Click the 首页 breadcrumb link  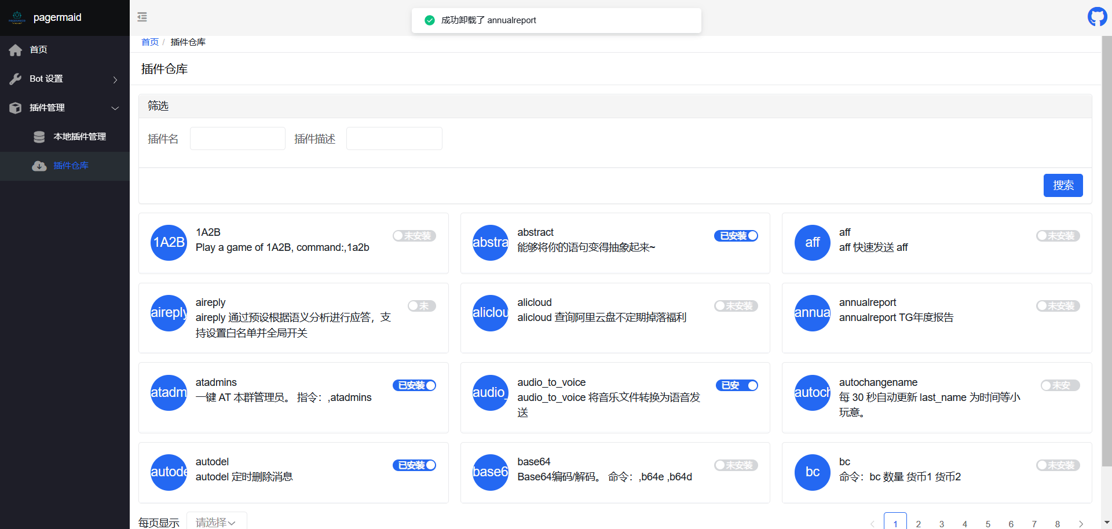(x=149, y=42)
